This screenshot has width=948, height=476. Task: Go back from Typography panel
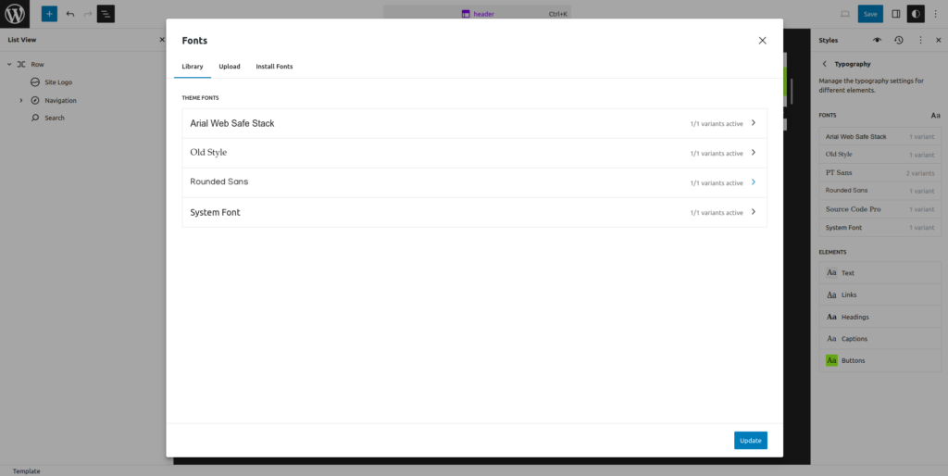[824, 64]
